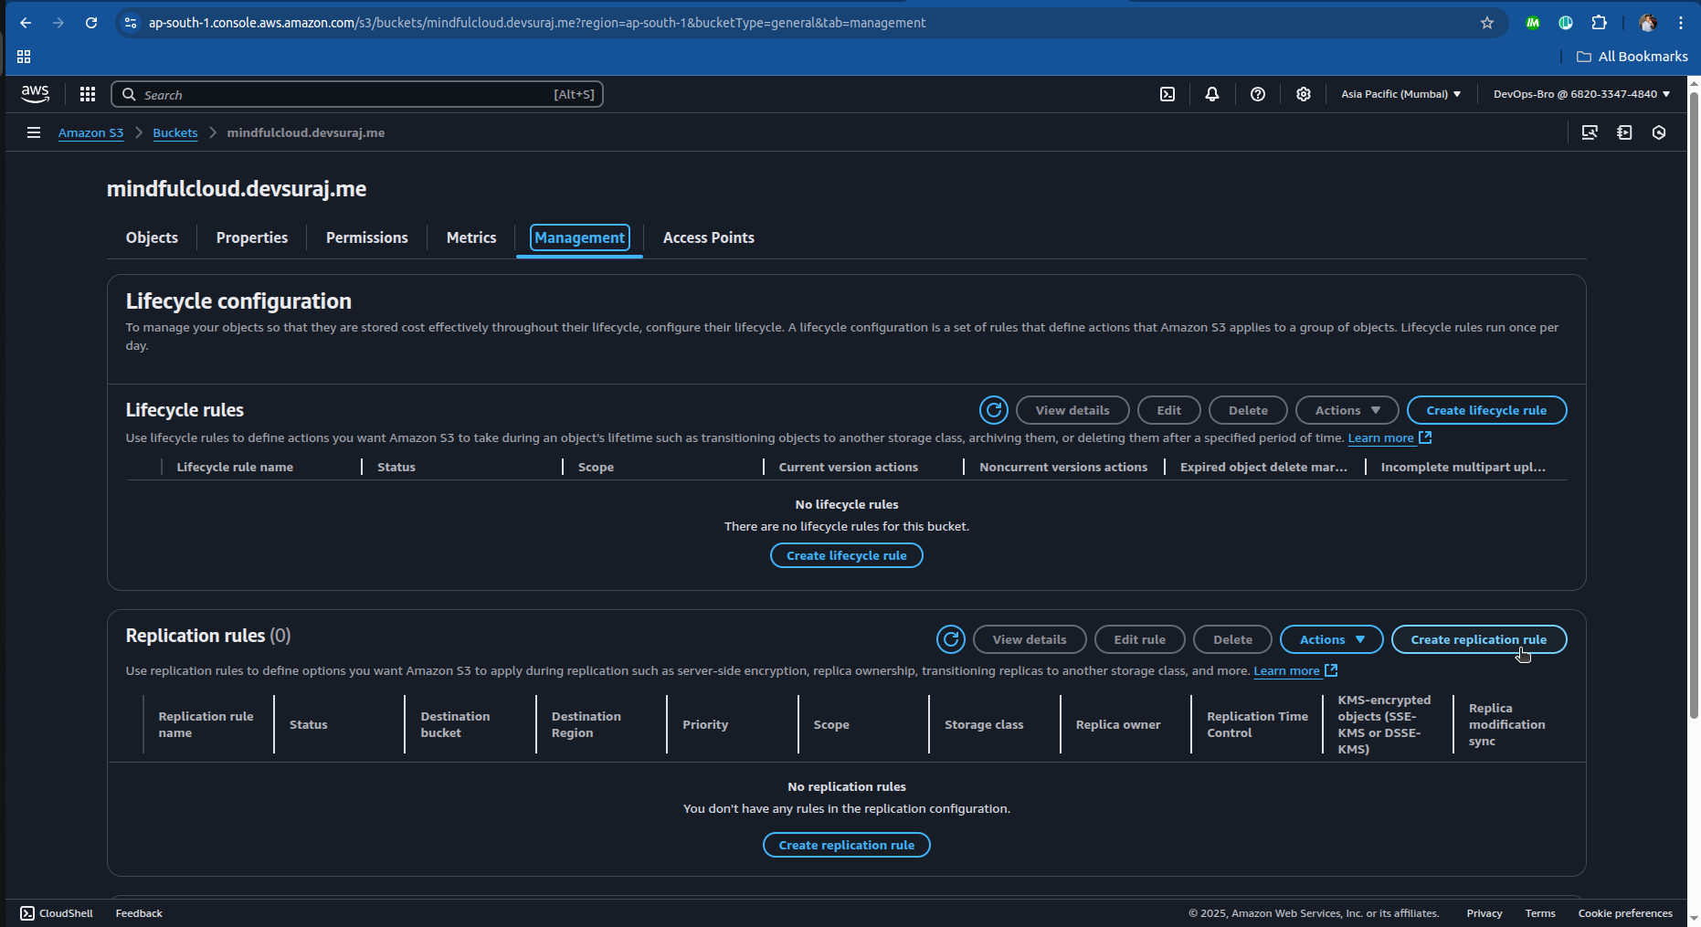
Task: Click the Replica owner column header
Action: (1118, 724)
